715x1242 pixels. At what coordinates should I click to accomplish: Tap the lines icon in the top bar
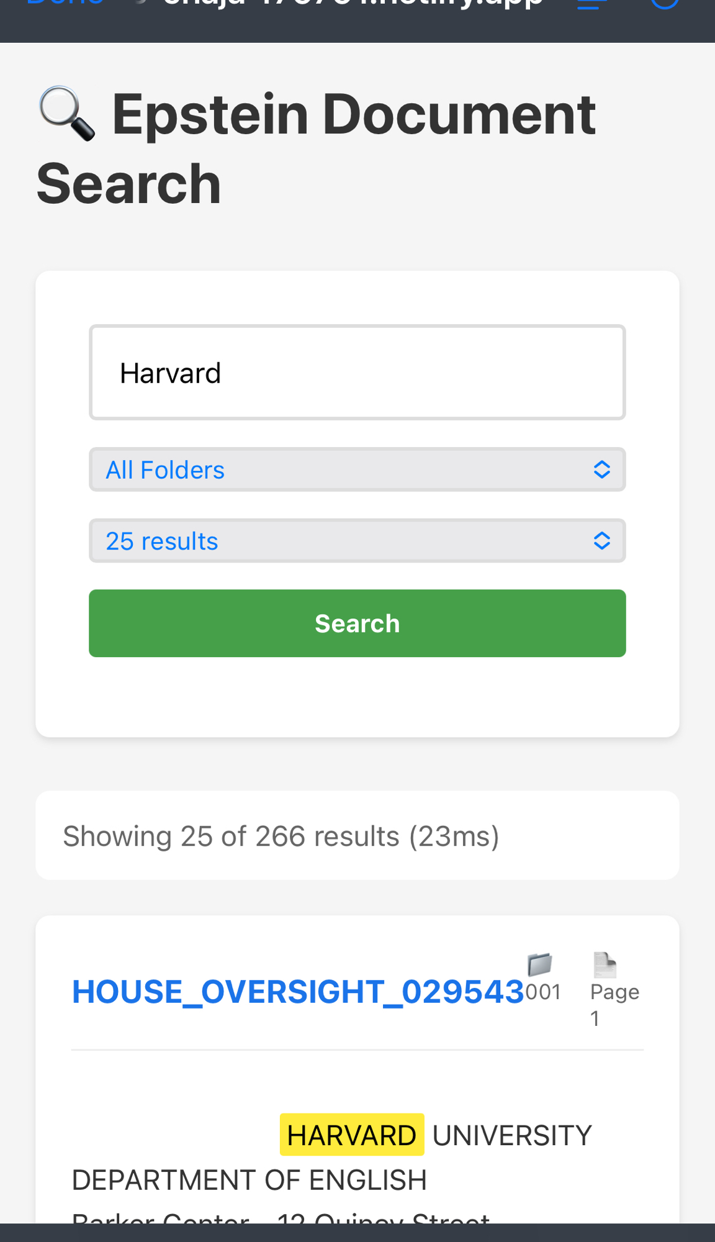click(x=591, y=4)
